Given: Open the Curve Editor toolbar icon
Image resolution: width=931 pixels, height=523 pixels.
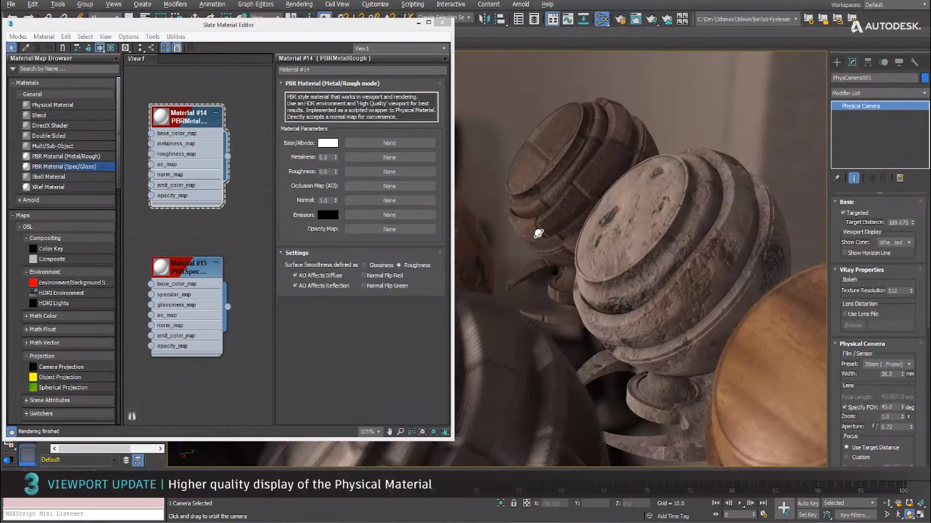Looking at the screenshot, I should click(x=568, y=19).
